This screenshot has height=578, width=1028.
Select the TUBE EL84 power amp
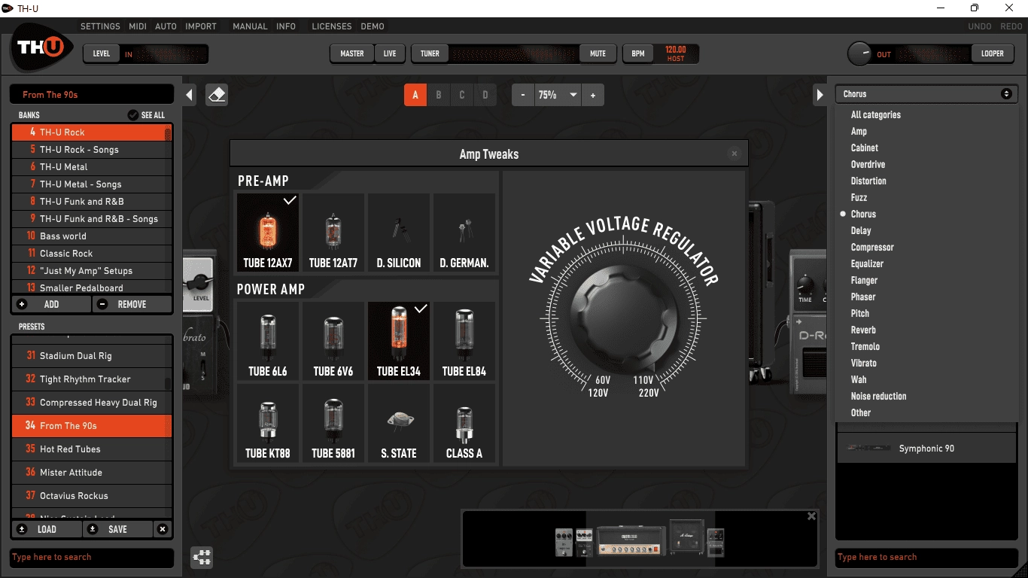464,341
